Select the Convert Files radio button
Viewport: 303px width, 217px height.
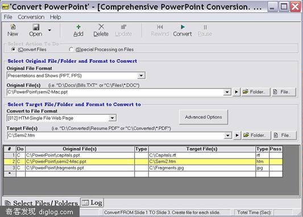tap(13, 49)
